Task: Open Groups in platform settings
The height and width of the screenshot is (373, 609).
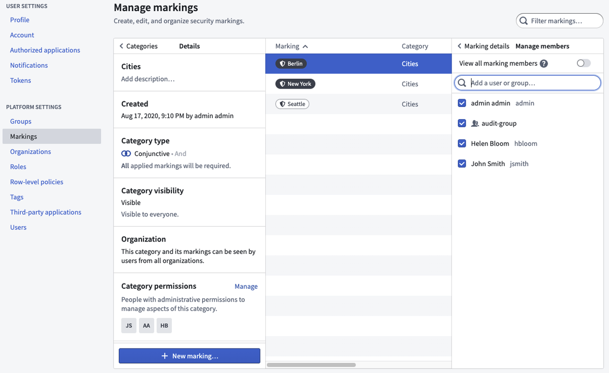Action: click(21, 121)
